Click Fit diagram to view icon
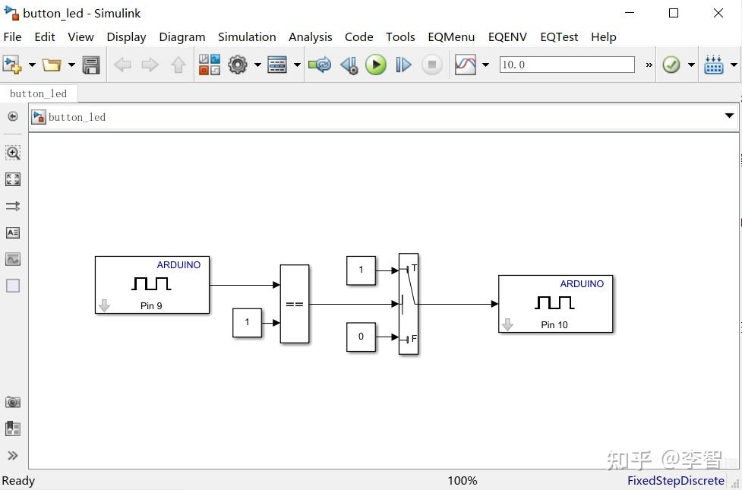 (x=13, y=179)
